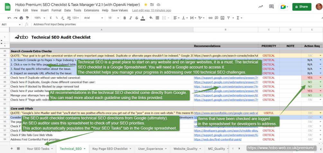Format as percent
Screen dimensions: 323x153
(57, 18)
